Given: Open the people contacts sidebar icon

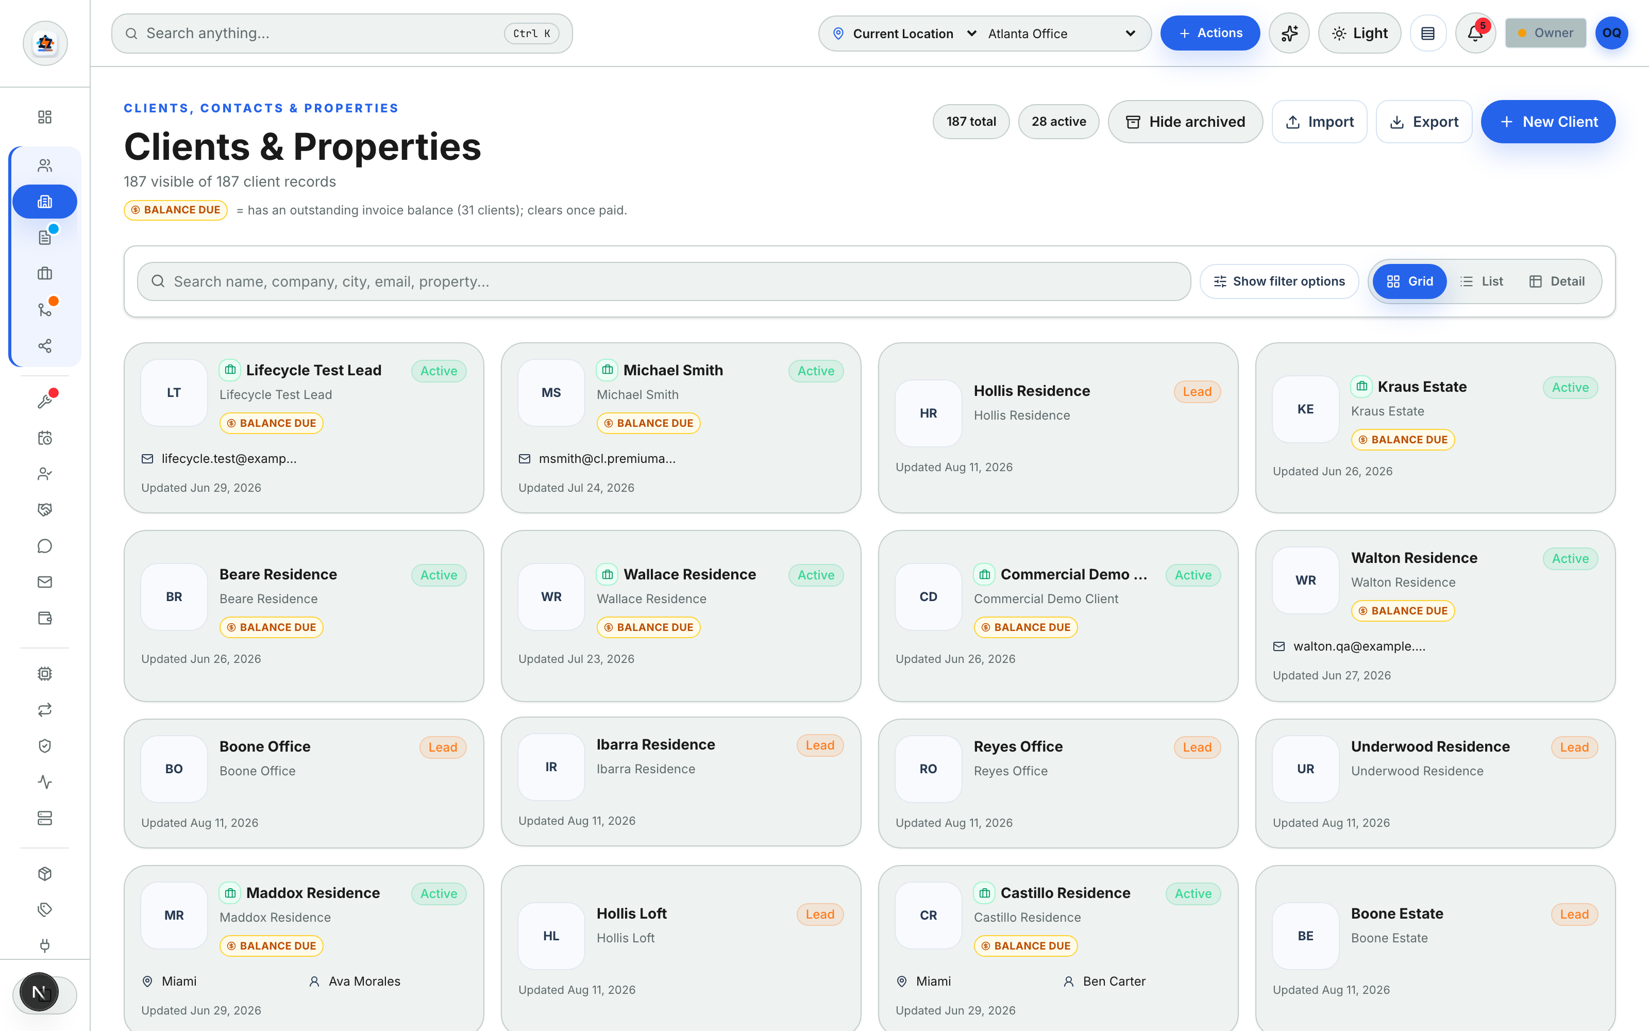Looking at the screenshot, I should point(45,165).
